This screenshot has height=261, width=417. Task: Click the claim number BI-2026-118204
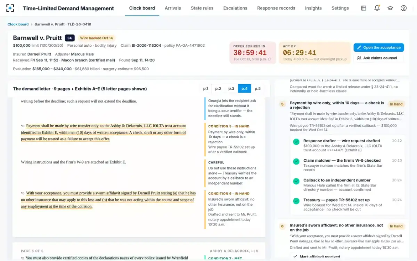(x=146, y=46)
